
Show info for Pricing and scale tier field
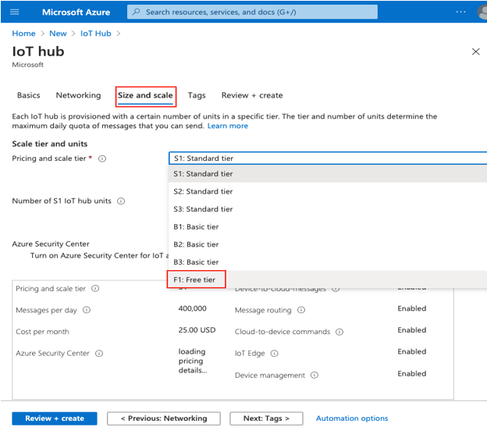click(102, 159)
